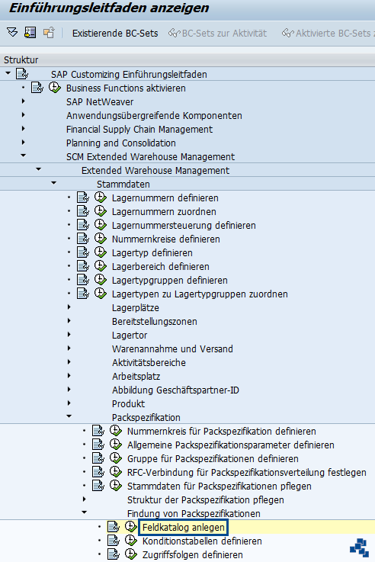The width and height of the screenshot is (375, 562).
Task: Execute activity icon for Lagernummersteuerung definieren
Action: coord(101,225)
